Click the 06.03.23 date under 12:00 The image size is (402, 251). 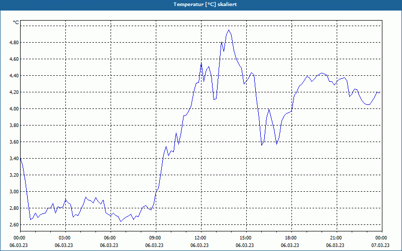(x=199, y=245)
